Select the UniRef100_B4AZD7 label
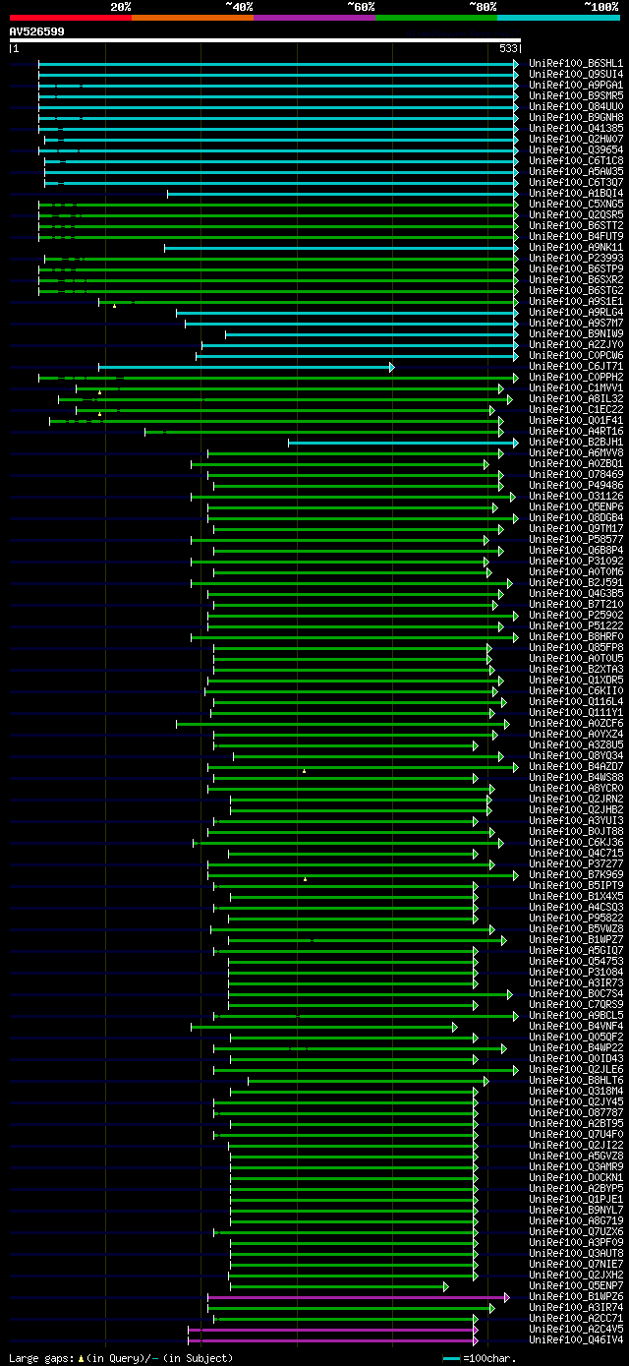Viewport: 629px width, 1366px height. tap(576, 767)
